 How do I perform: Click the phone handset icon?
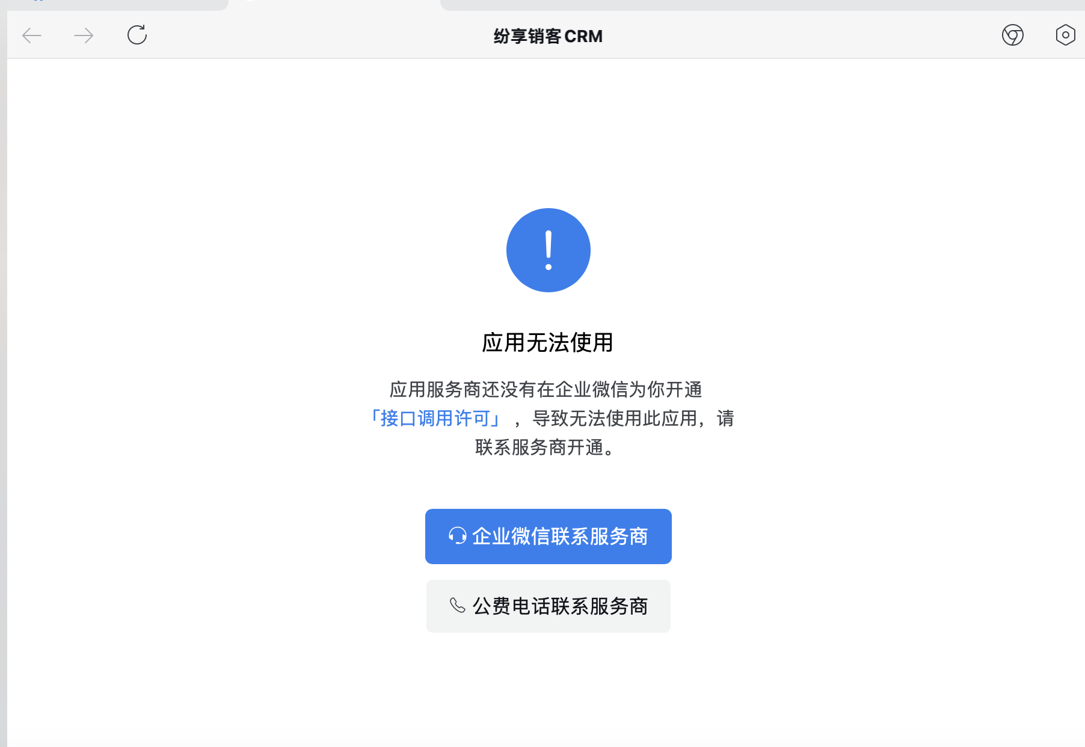pyautogui.click(x=458, y=605)
